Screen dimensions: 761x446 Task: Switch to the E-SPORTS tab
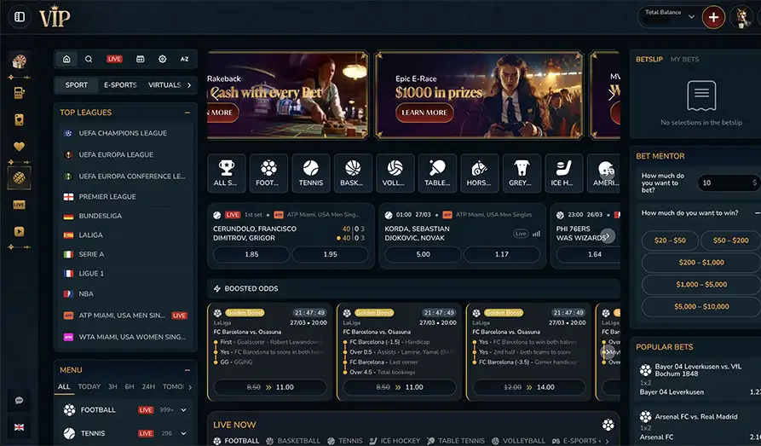coord(120,84)
